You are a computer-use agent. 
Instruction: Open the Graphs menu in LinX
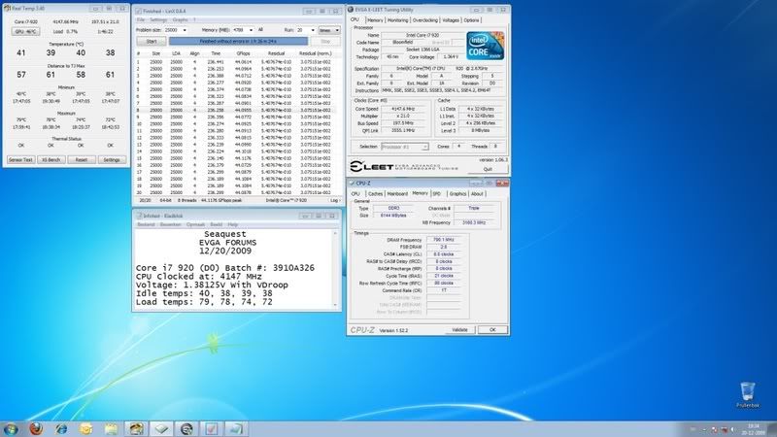coord(180,19)
